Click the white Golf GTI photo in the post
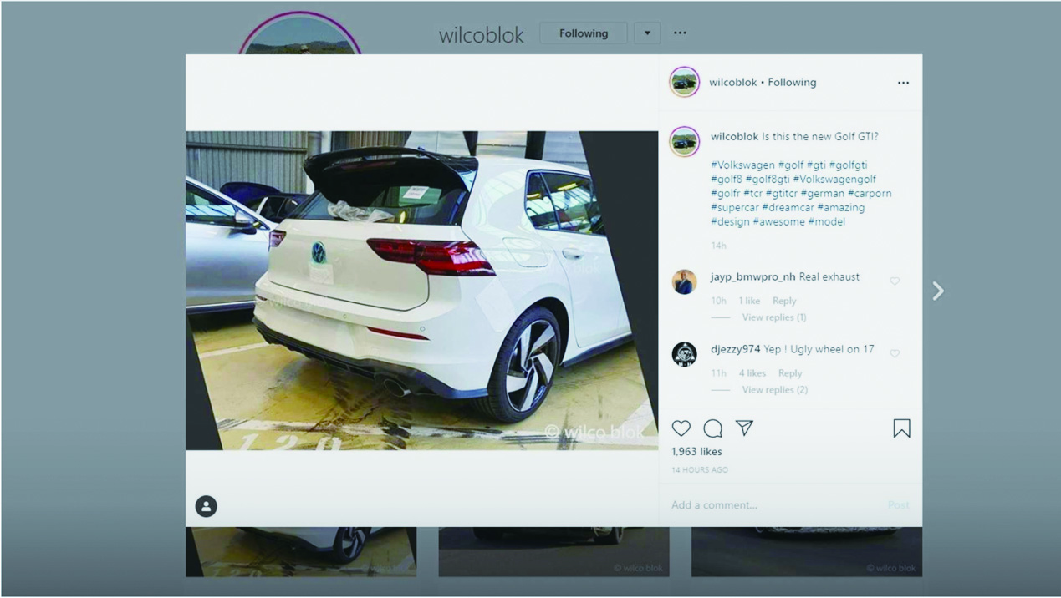The height and width of the screenshot is (598, 1061). point(421,291)
